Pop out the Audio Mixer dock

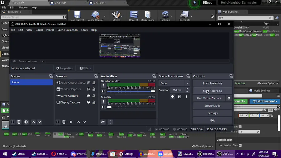[x=154, y=76]
